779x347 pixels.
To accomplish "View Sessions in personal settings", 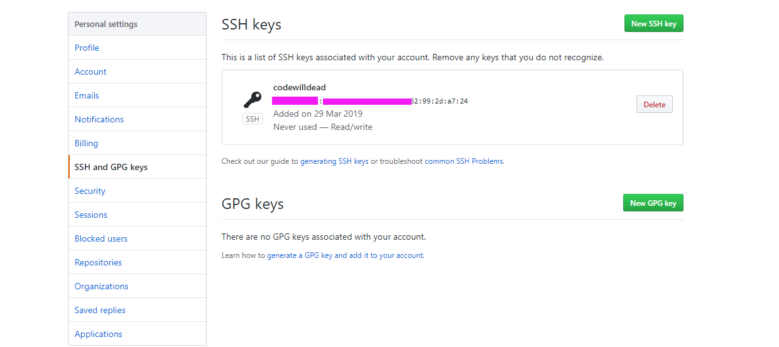I will (x=91, y=215).
